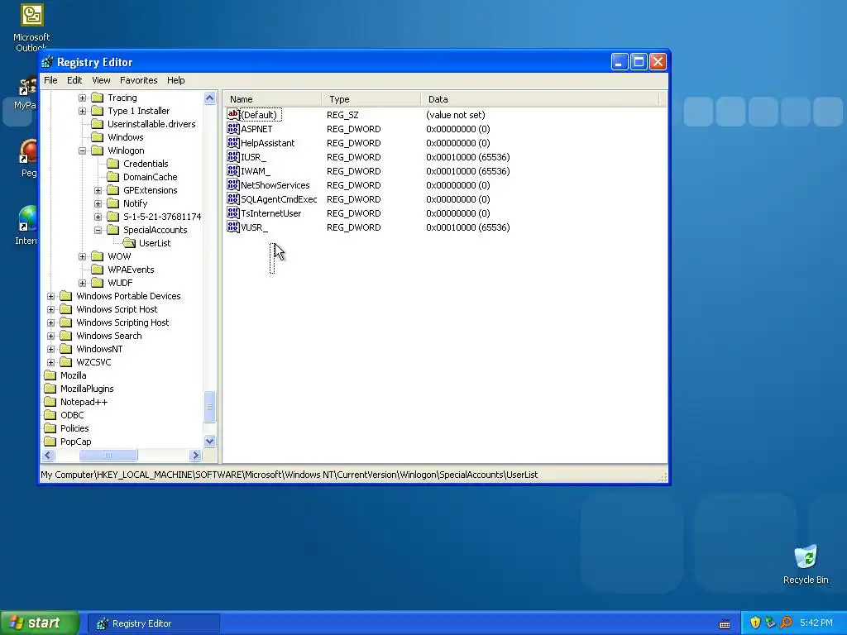Click the DomainCache folder icon

click(x=112, y=177)
